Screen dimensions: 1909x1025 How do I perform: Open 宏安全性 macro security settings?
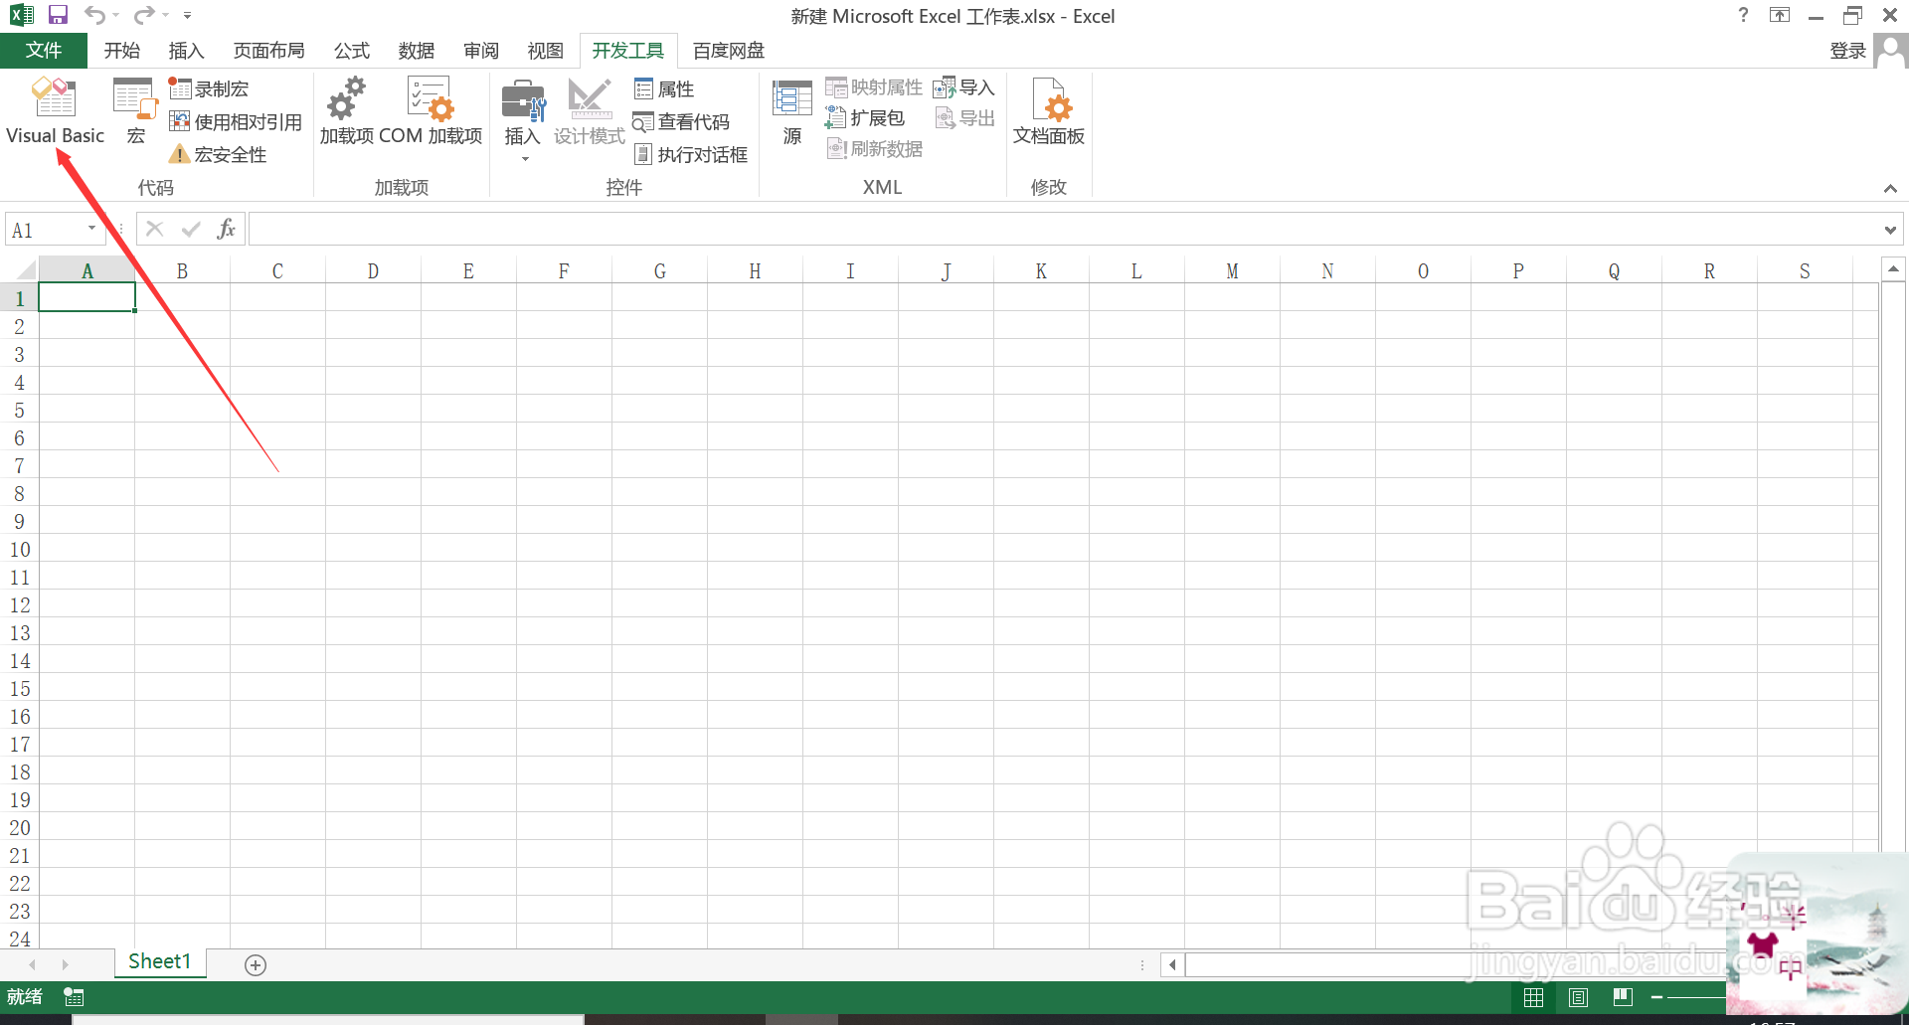(219, 155)
